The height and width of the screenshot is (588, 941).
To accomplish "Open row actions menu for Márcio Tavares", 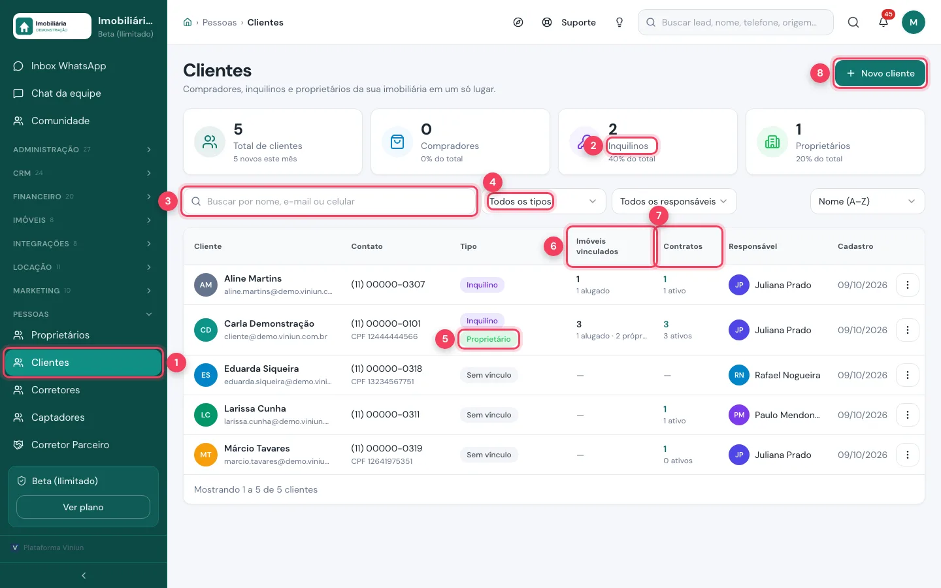I will click(908, 455).
